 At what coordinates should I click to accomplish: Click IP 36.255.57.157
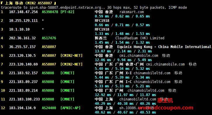click(22, 47)
